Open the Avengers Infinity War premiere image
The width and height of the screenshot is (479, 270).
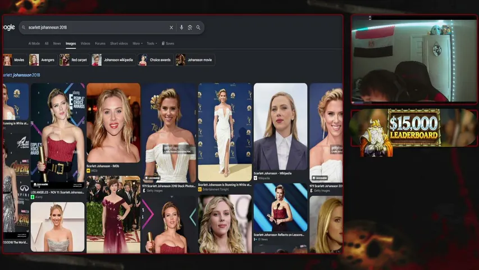click(x=16, y=186)
